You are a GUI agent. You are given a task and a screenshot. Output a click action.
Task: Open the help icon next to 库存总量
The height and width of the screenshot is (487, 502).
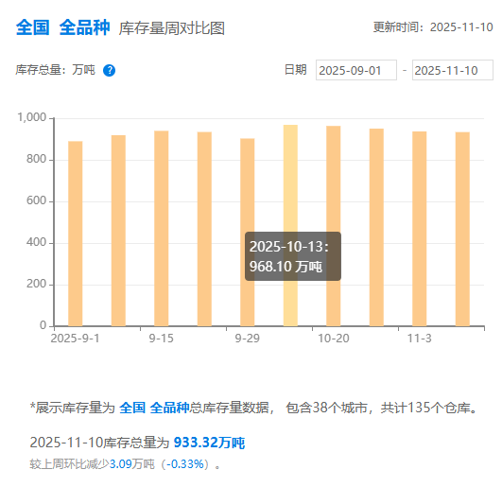tap(109, 70)
